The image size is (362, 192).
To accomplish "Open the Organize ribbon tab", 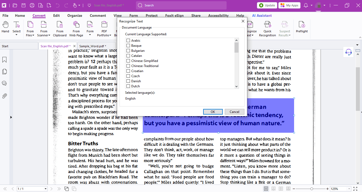I will point(75,15).
